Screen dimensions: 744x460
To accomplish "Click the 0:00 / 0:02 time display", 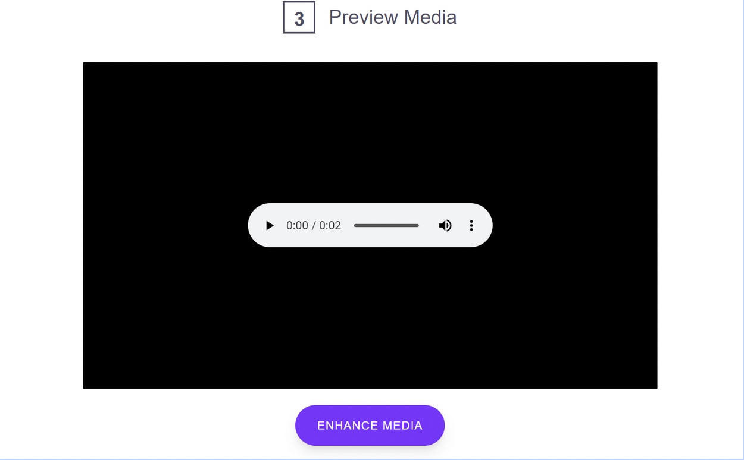I will [x=314, y=225].
